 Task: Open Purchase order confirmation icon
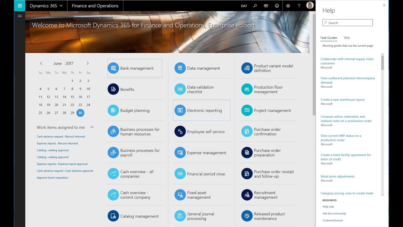click(247, 131)
